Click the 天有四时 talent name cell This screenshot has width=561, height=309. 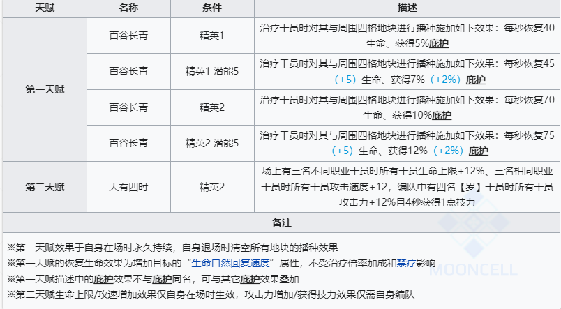coord(128,186)
